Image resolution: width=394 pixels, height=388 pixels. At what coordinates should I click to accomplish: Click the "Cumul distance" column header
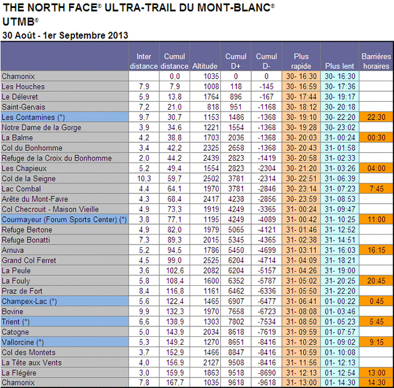pos(174,62)
